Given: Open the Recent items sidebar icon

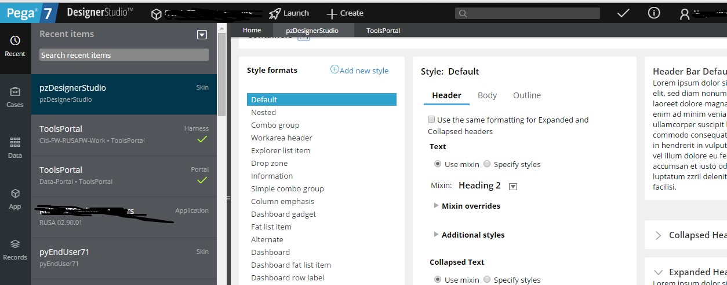Looking at the screenshot, I should pos(15,40).
